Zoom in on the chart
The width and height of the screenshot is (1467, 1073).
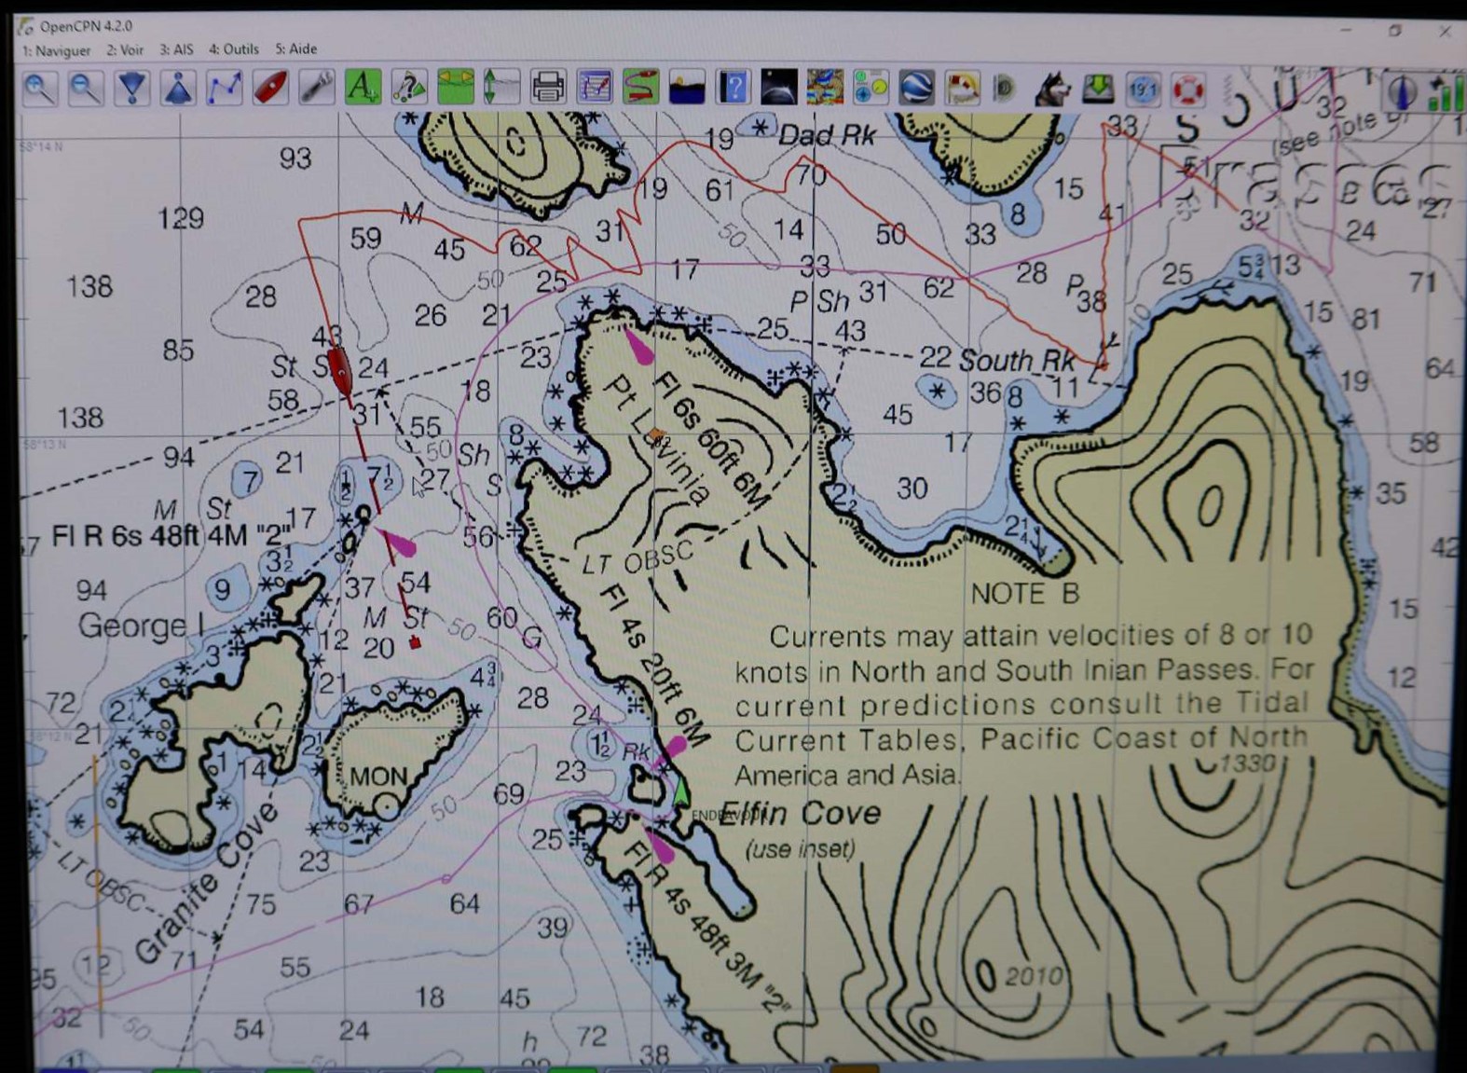(x=39, y=89)
